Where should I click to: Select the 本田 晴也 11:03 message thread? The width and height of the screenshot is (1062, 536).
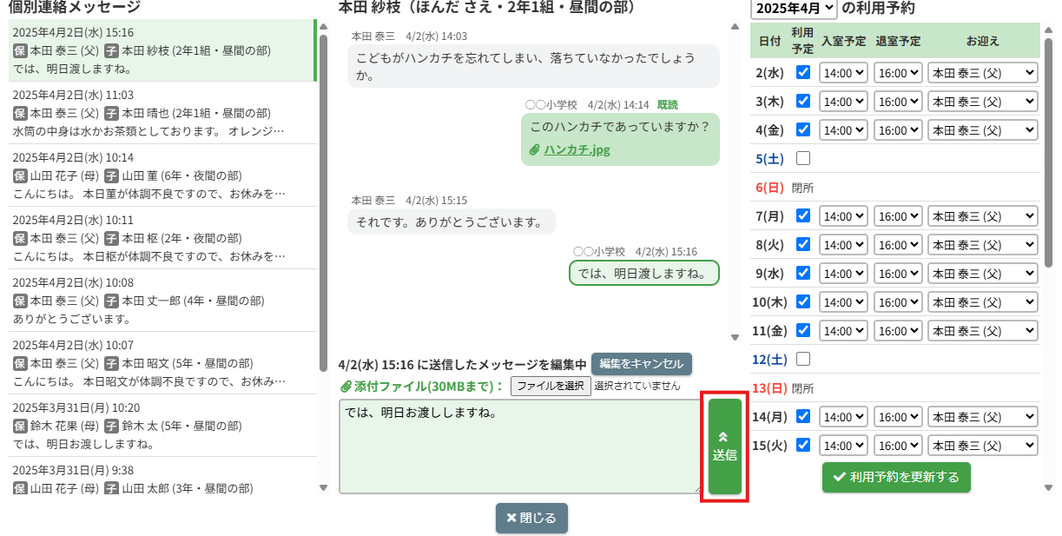coord(161,113)
